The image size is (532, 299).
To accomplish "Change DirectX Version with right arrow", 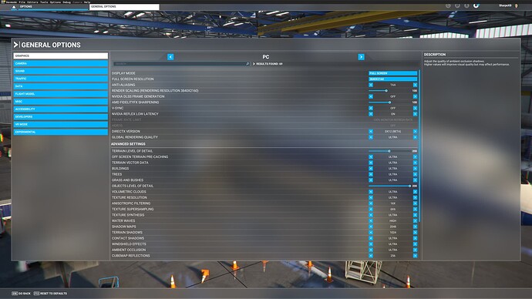I will (415, 131).
